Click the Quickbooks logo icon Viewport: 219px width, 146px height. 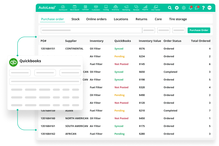coord(13,62)
